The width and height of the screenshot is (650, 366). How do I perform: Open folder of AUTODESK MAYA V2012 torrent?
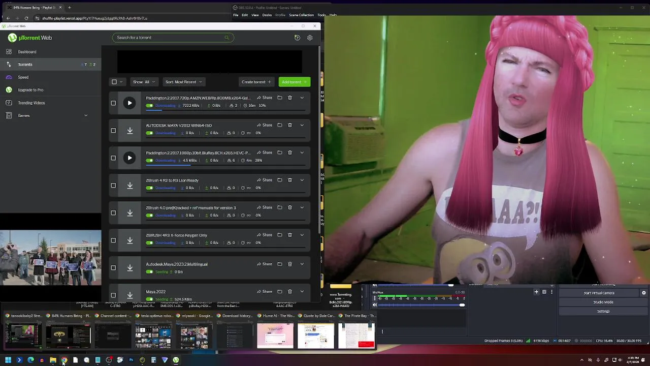pyautogui.click(x=279, y=125)
